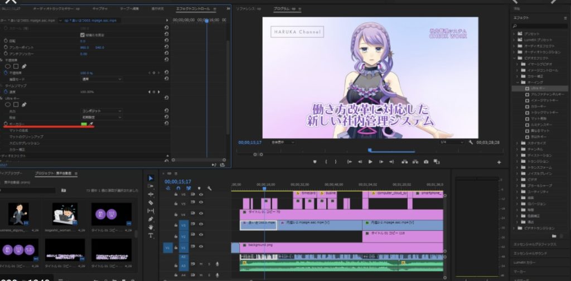Viewport: 571px width, 281px height.
Task: Switch to the キャプチャ tab
Action: [x=100, y=8]
